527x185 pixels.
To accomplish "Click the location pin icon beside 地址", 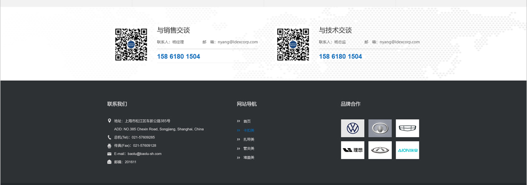I will [x=109, y=121].
